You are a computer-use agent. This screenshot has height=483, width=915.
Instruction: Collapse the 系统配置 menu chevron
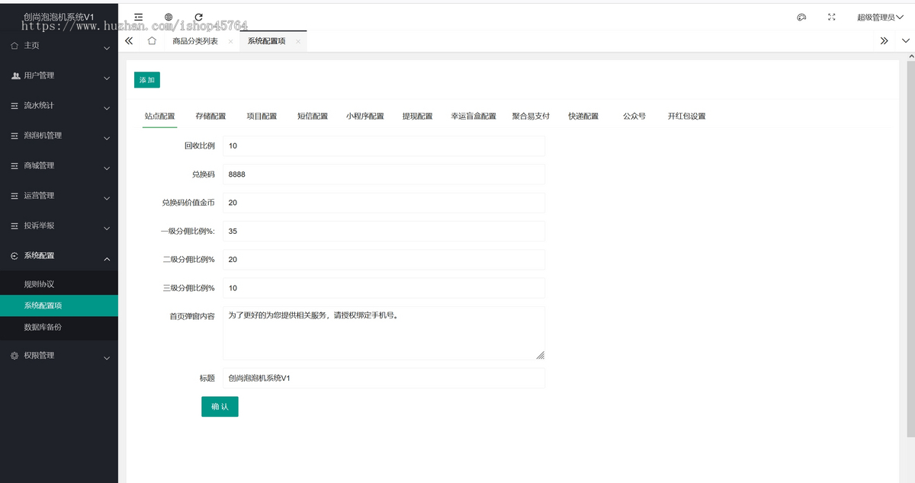(x=107, y=258)
